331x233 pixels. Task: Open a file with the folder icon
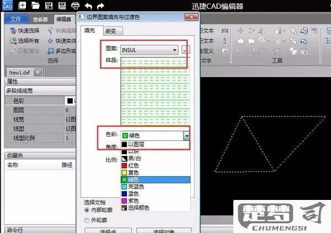(35, 6)
